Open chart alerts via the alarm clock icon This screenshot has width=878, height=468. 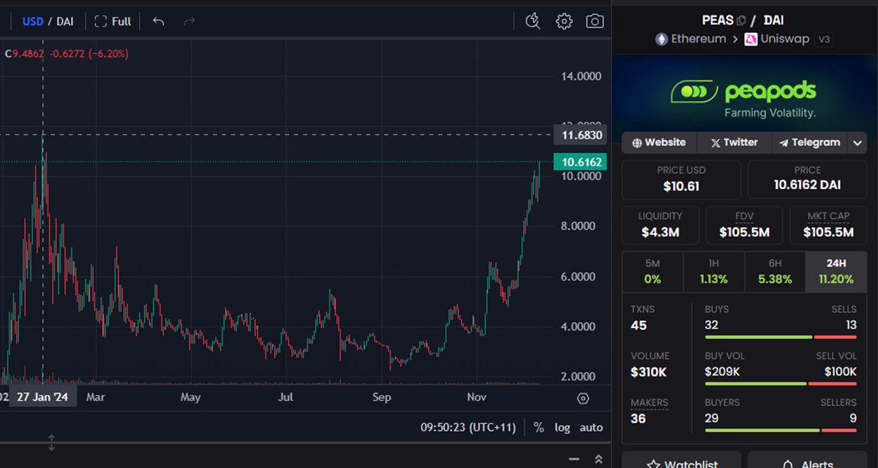[x=533, y=21]
